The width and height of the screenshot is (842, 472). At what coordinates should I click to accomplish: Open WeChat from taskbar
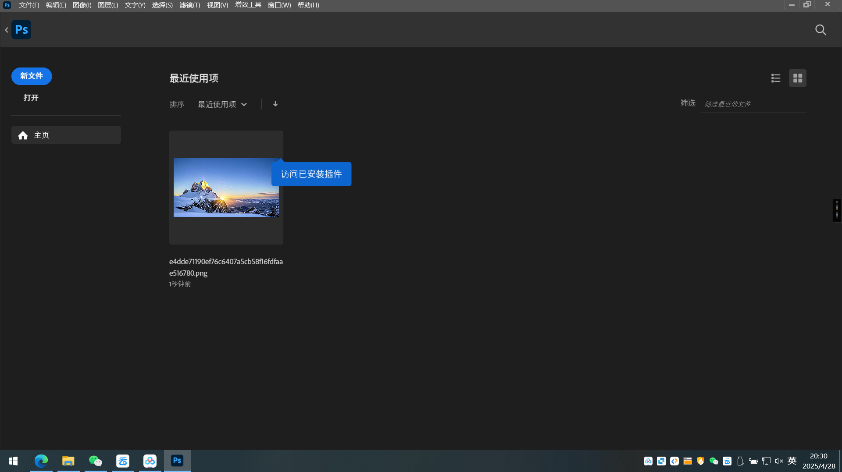(x=96, y=461)
